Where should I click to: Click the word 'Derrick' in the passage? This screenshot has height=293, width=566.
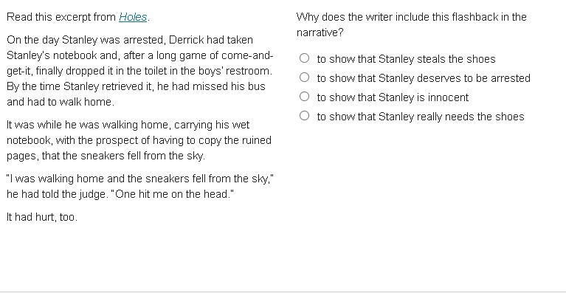[186, 40]
